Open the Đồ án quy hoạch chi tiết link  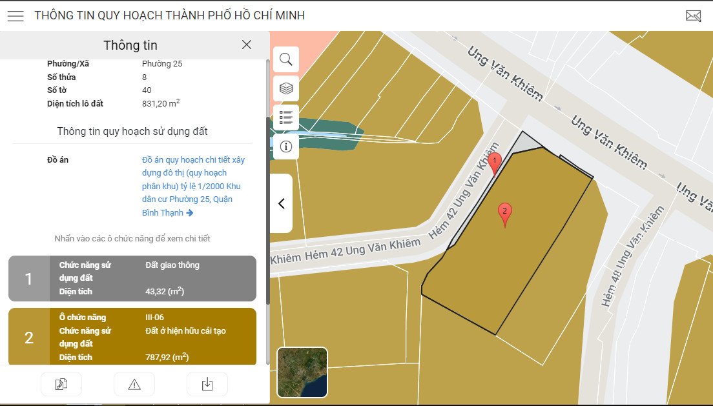(193, 186)
